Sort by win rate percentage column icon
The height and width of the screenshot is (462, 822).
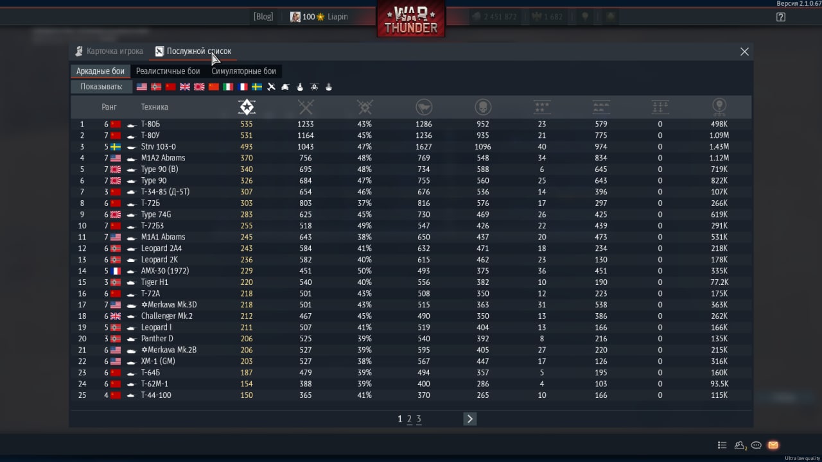[365, 107]
